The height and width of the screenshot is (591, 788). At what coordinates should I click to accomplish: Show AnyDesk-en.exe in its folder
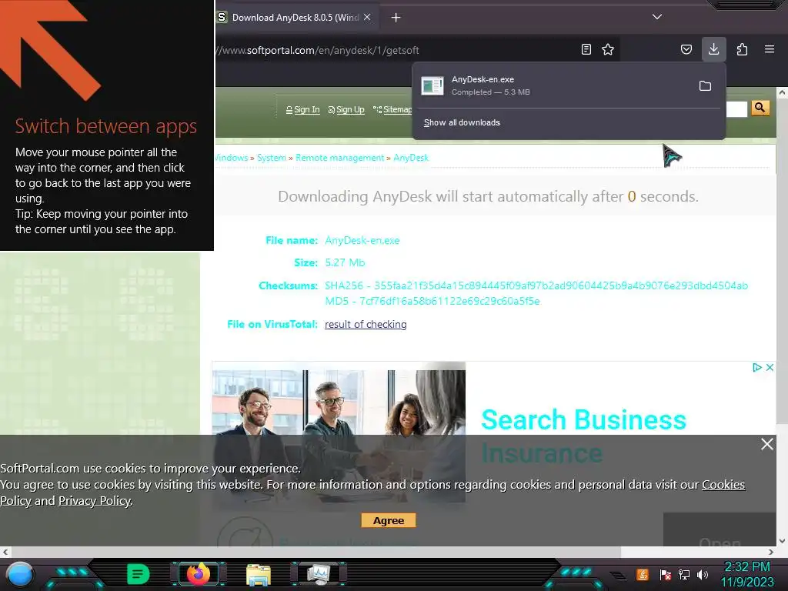tap(705, 86)
